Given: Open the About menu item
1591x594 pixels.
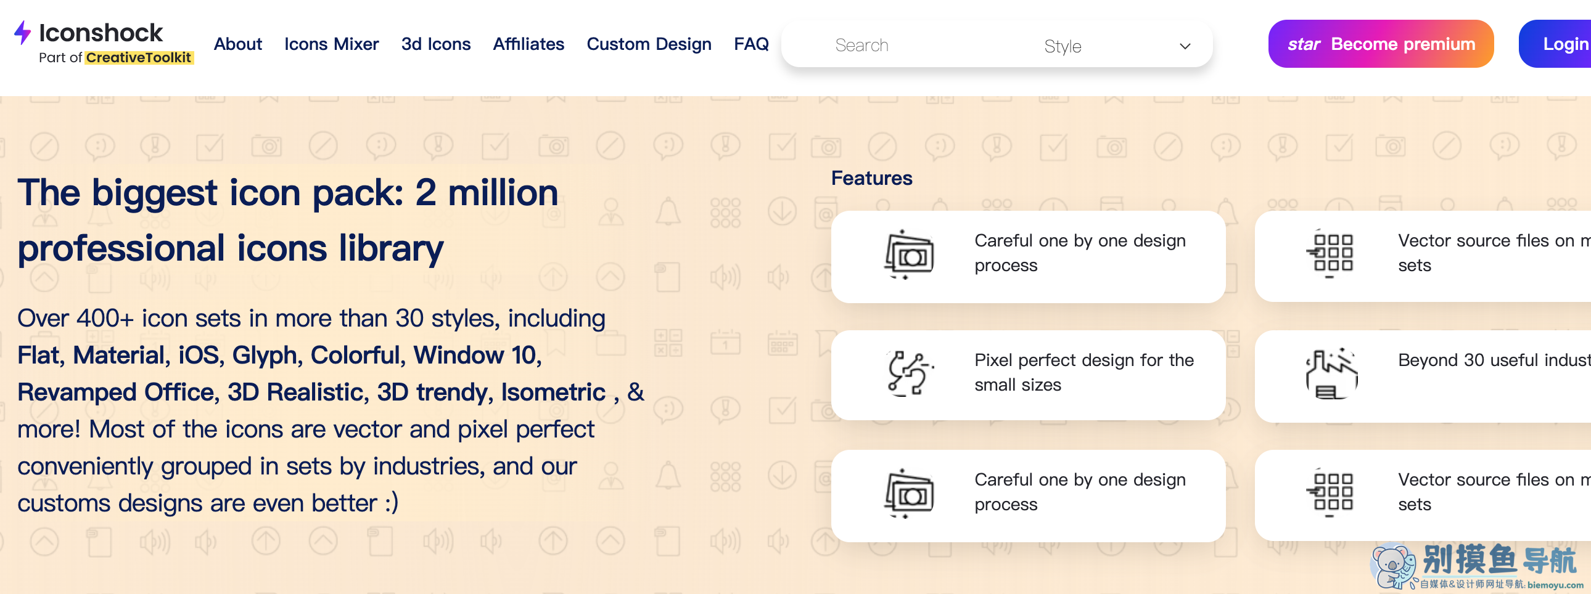Looking at the screenshot, I should (x=238, y=44).
